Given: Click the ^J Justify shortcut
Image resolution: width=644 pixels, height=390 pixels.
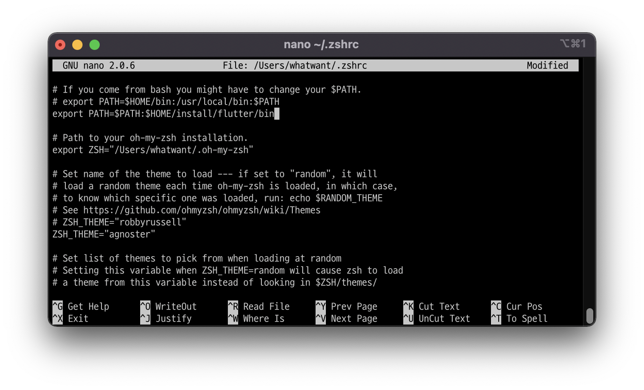Looking at the screenshot, I should click(166, 319).
